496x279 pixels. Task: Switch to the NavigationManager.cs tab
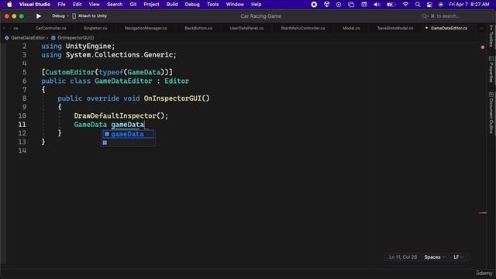click(x=146, y=28)
